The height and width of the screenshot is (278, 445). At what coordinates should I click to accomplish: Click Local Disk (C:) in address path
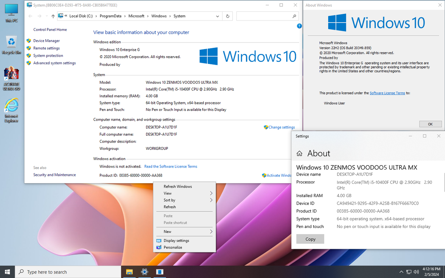click(x=81, y=16)
